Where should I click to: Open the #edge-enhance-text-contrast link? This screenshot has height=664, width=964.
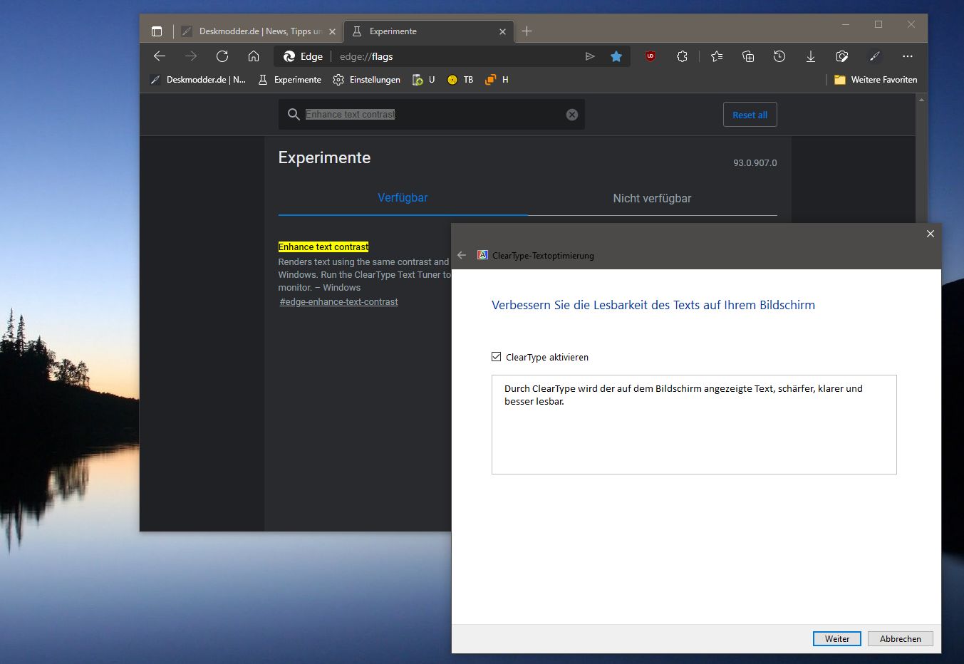(339, 302)
